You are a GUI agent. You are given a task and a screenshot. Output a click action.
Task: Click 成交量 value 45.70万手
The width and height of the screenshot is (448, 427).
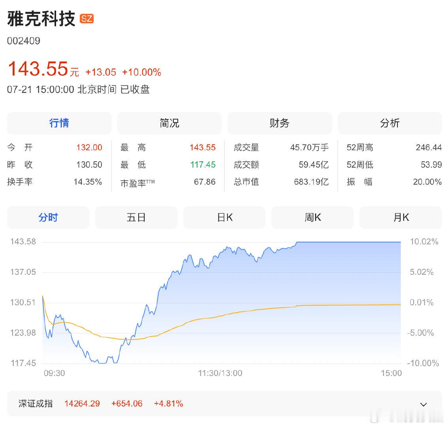pyautogui.click(x=309, y=147)
